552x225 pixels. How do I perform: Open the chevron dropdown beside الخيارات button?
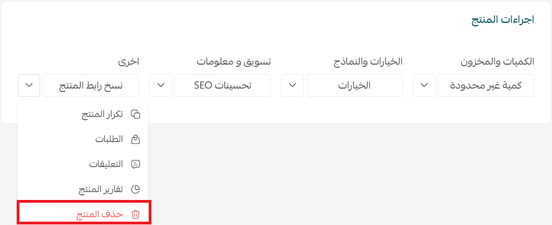pos(292,86)
